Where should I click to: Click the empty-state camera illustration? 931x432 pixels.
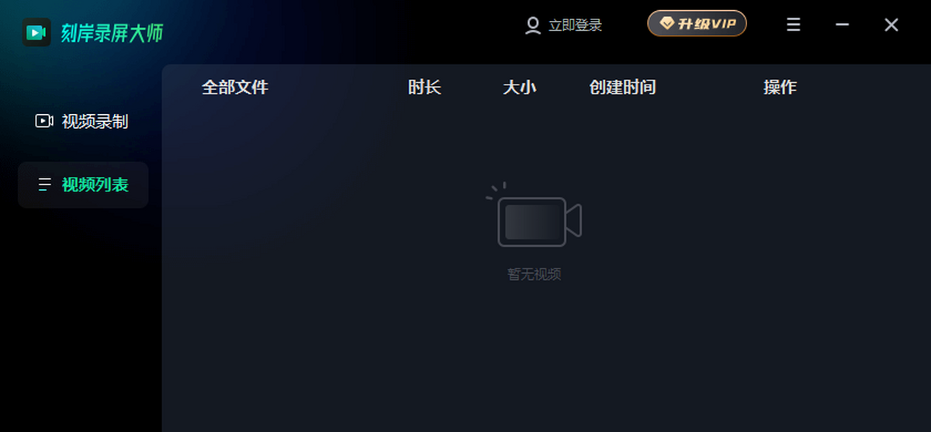click(534, 215)
